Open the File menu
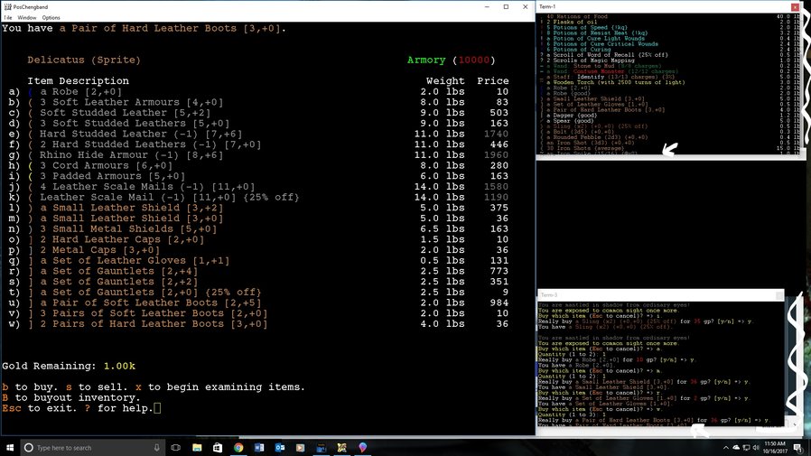 (6, 17)
